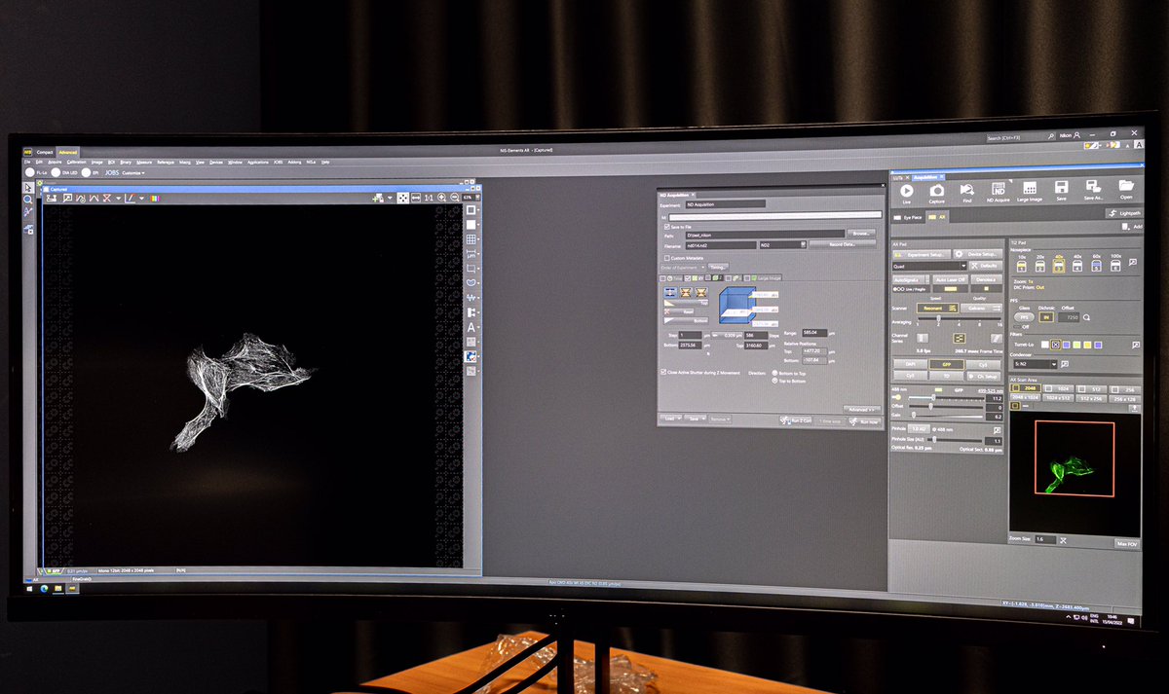Toggle grid overlay icon in right image toolbar
Screen dimensions: 1169x694
click(x=471, y=239)
